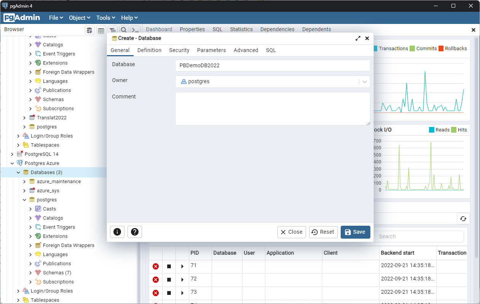
Task: Cancel session with PID 71 red icon
Action: [x=155, y=266]
